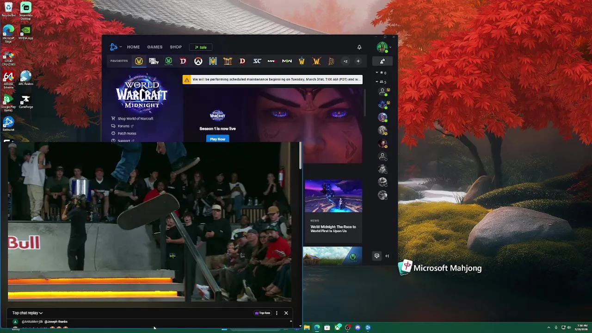Image resolution: width=592 pixels, height=333 pixels.
Task: Open the scheduled maintenance notice banner
Action: pyautogui.click(x=272, y=80)
